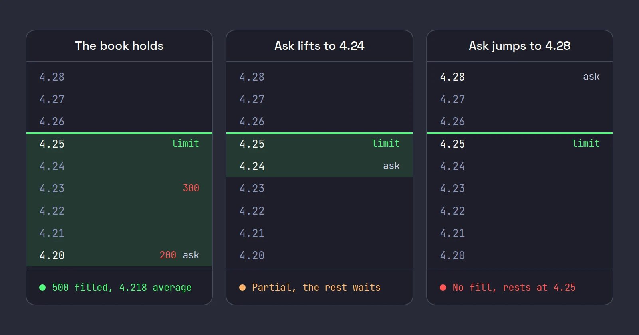Viewport: 639px width, 335px height.
Task: Pick price 4.24 in "Ask lifts to 4.24" panel
Action: 252,166
